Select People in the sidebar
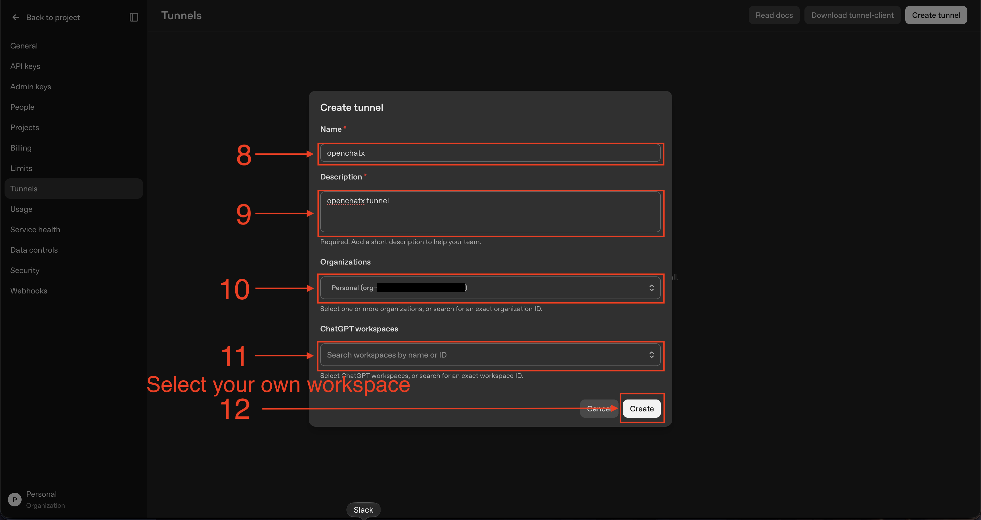This screenshot has height=520, width=981. coord(22,107)
